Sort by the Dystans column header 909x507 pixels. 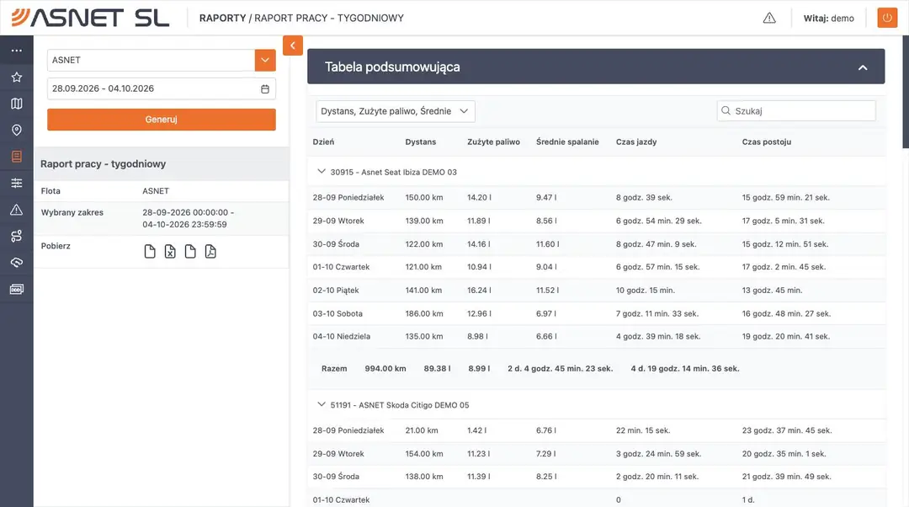click(420, 142)
